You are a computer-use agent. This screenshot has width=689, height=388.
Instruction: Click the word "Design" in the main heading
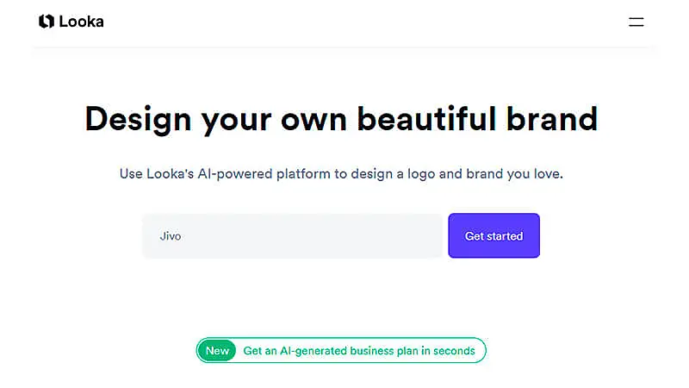[x=138, y=119]
